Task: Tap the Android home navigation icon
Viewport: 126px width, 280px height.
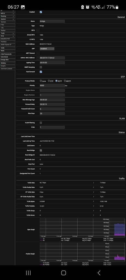Action: coord(63,273)
